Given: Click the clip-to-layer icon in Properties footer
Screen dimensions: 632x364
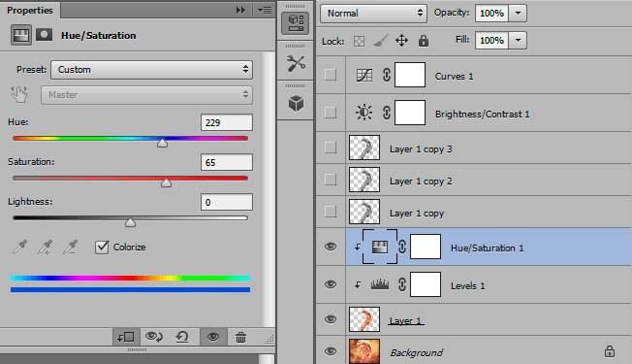Looking at the screenshot, I should pos(126,337).
